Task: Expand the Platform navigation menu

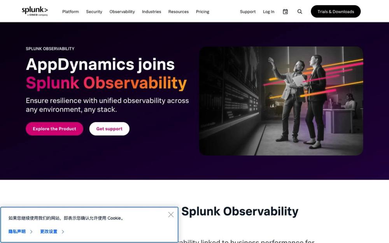Action: coord(70,12)
